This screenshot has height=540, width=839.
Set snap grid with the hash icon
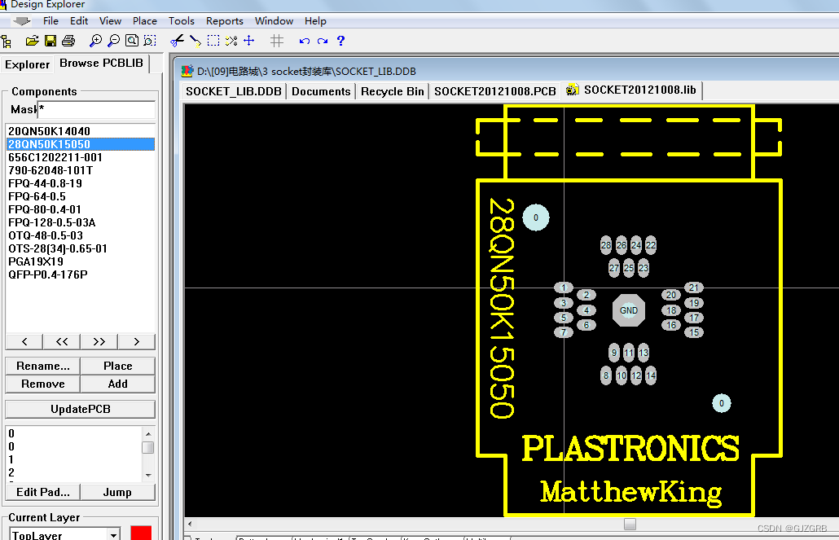[277, 41]
